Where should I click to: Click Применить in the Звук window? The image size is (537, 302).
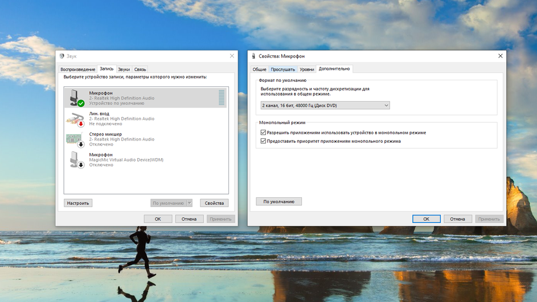click(220, 219)
